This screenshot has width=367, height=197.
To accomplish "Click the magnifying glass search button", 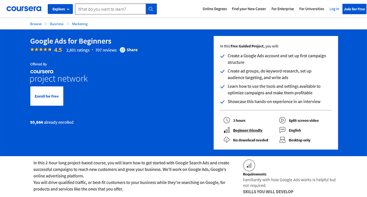I will point(151,9).
